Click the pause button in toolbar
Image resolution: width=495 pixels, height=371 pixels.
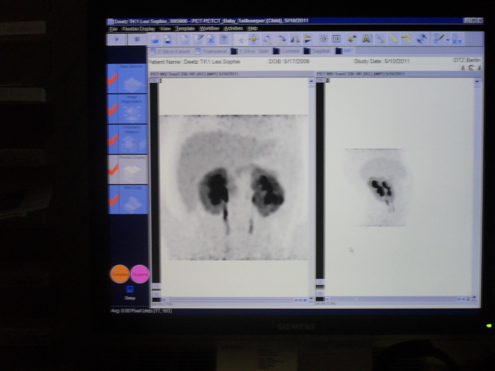tap(137, 39)
